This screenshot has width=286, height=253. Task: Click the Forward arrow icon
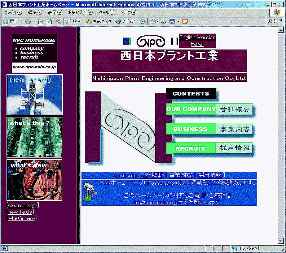click(28, 22)
